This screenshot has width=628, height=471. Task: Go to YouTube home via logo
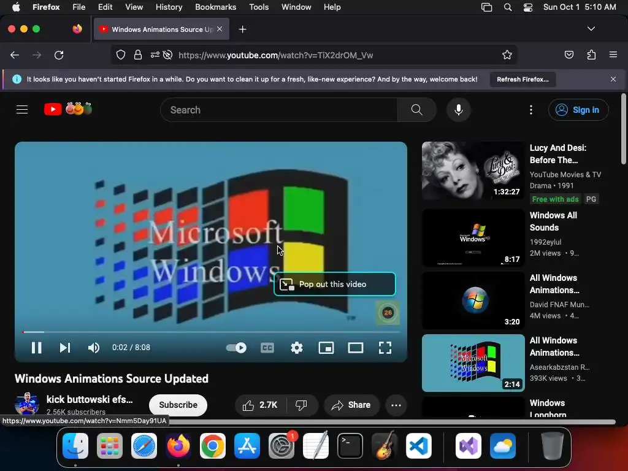click(68, 109)
